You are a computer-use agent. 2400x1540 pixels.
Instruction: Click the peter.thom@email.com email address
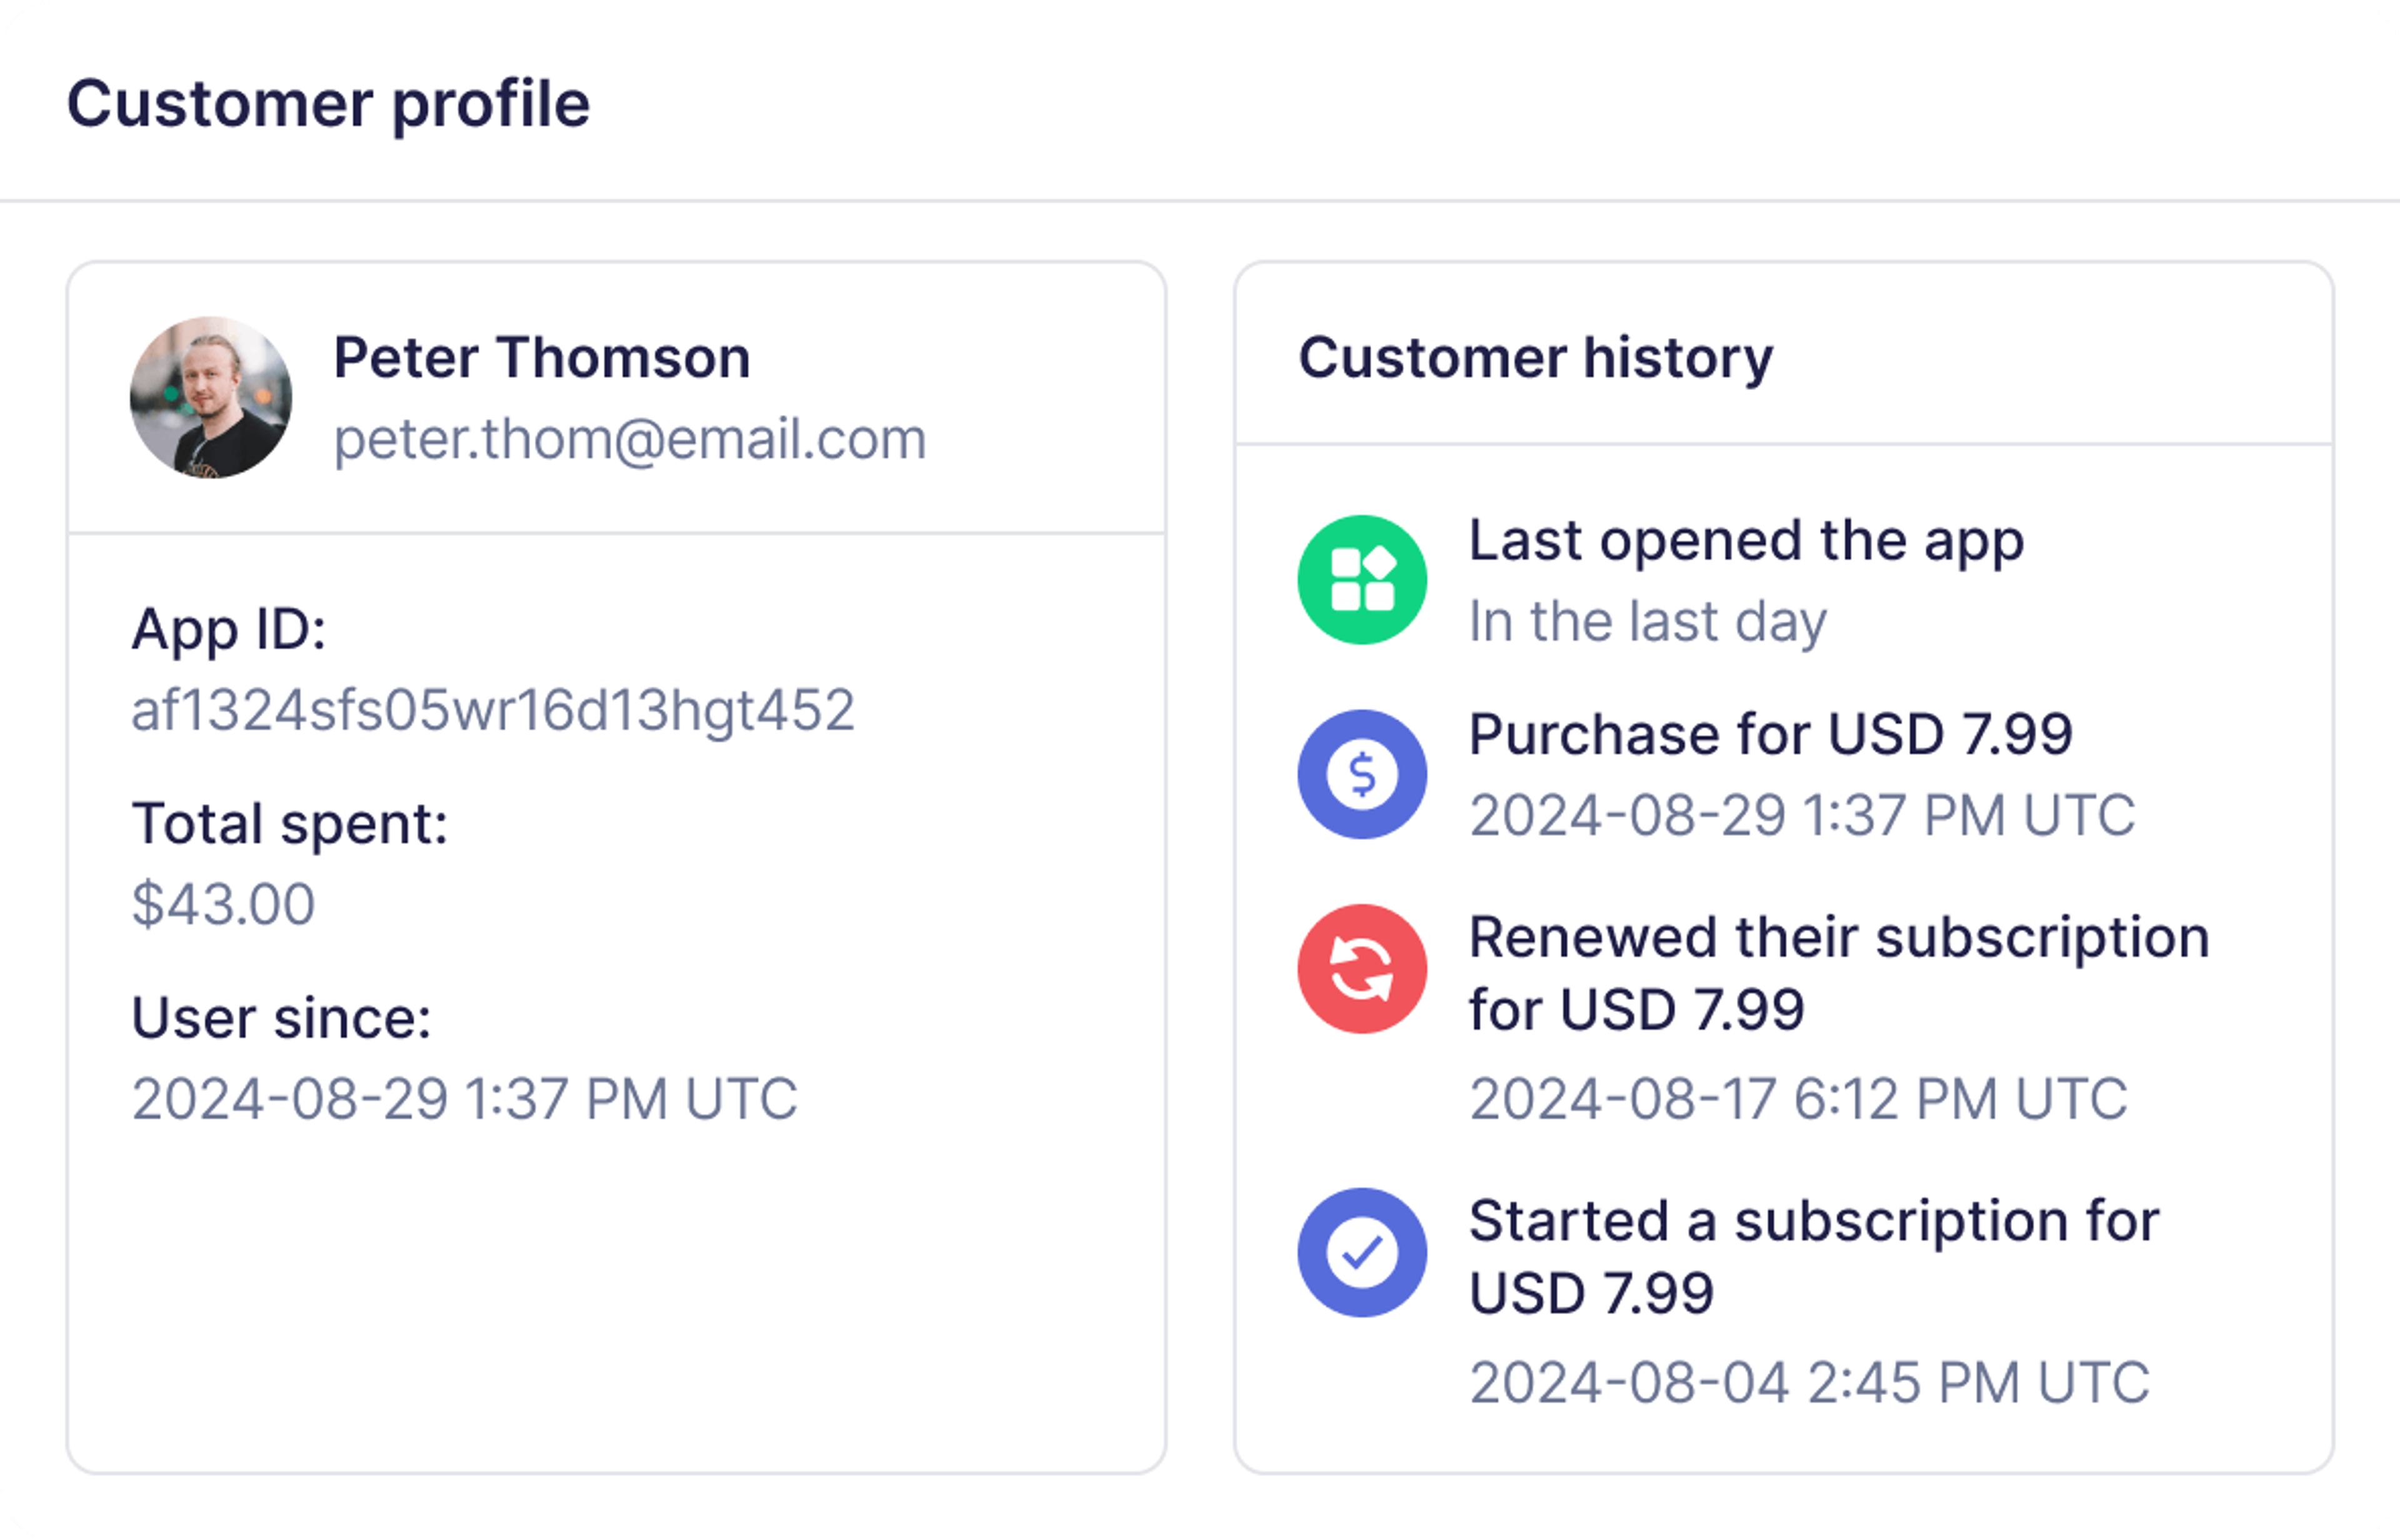coord(629,439)
